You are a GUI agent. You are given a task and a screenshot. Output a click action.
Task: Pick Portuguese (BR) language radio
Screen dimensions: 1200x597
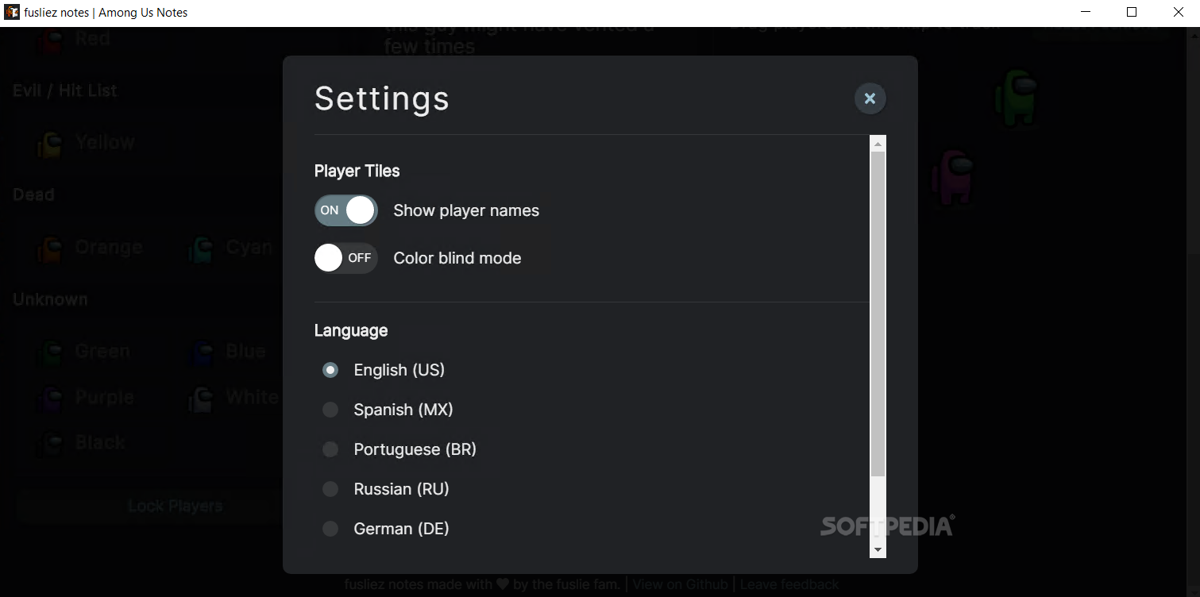pyautogui.click(x=330, y=449)
